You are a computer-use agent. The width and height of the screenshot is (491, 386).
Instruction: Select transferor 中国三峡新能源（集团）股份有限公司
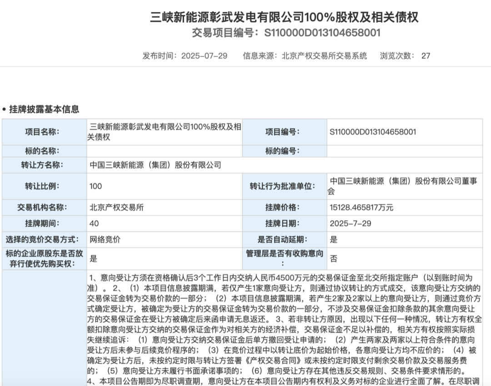click(155, 165)
